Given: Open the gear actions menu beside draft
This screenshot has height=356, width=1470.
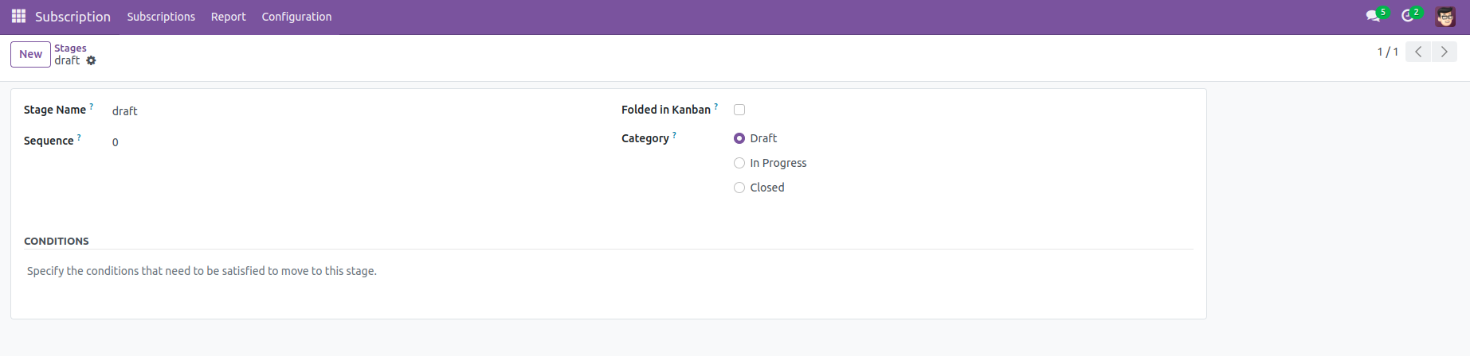Looking at the screenshot, I should click(x=91, y=60).
